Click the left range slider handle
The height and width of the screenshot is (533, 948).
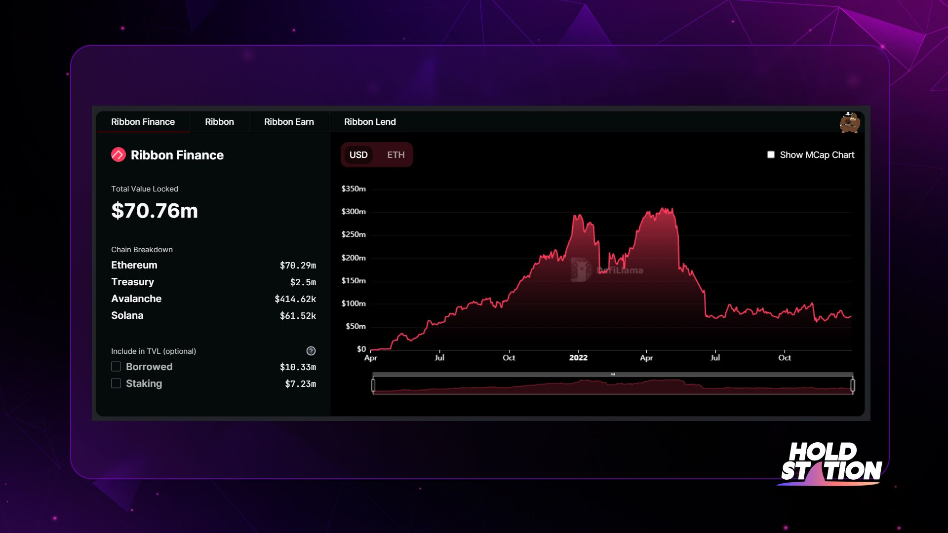(373, 385)
